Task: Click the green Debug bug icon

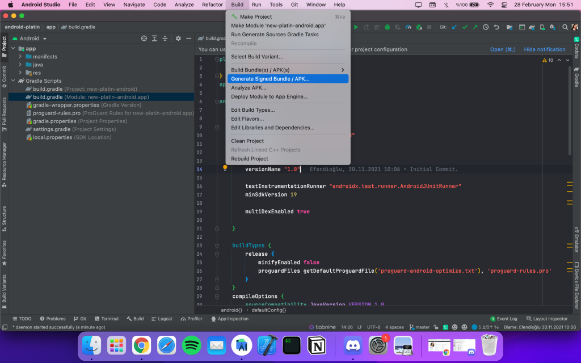Action: pos(387,27)
